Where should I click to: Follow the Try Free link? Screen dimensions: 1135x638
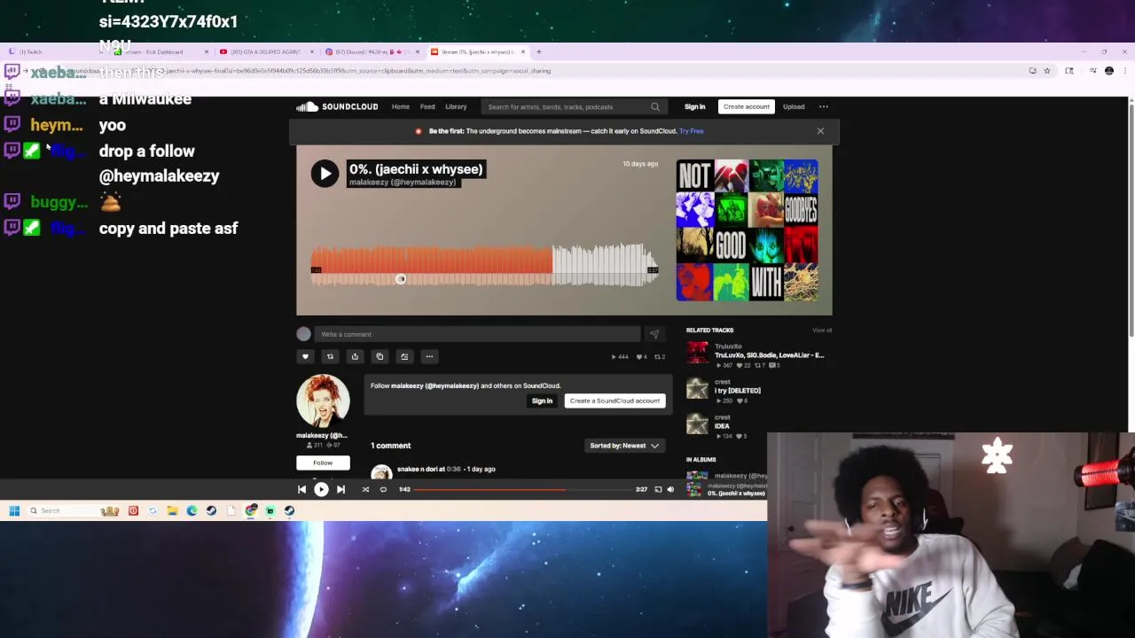[x=691, y=131]
